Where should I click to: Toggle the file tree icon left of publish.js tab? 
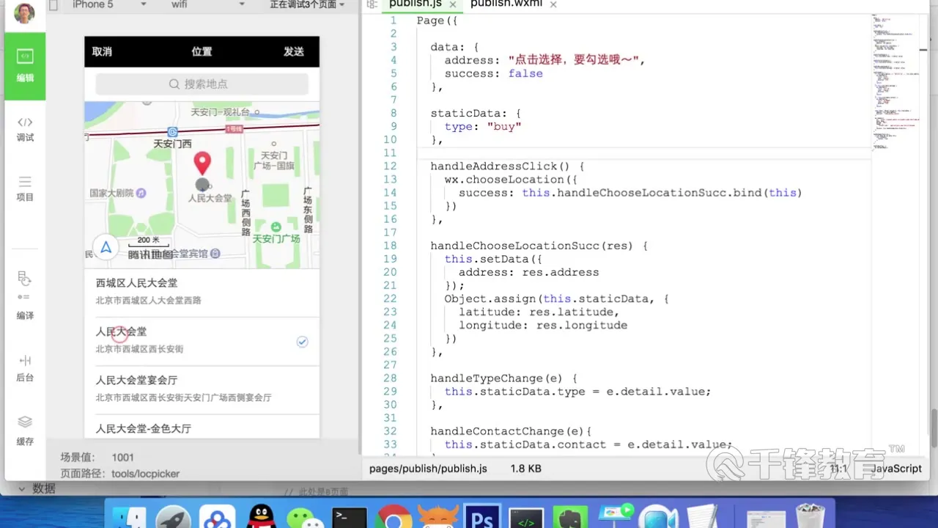(x=372, y=4)
